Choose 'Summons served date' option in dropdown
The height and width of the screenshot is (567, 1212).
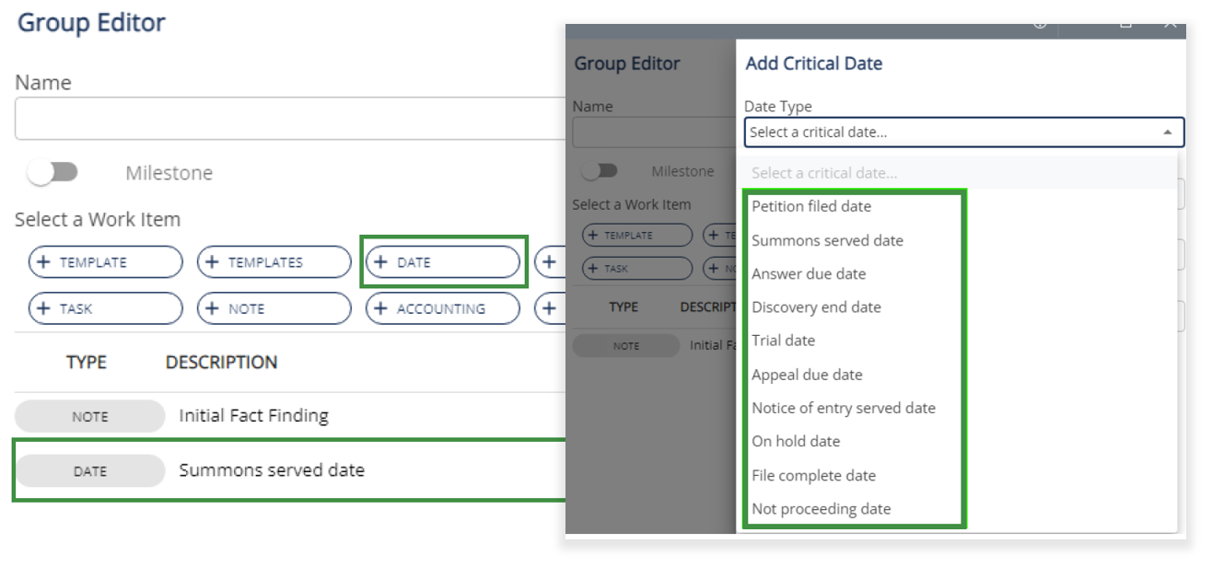[x=827, y=240]
